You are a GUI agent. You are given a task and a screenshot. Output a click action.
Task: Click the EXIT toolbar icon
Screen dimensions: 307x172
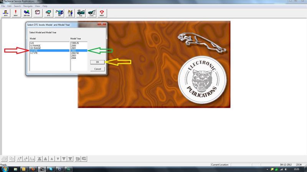[x=6, y=13]
